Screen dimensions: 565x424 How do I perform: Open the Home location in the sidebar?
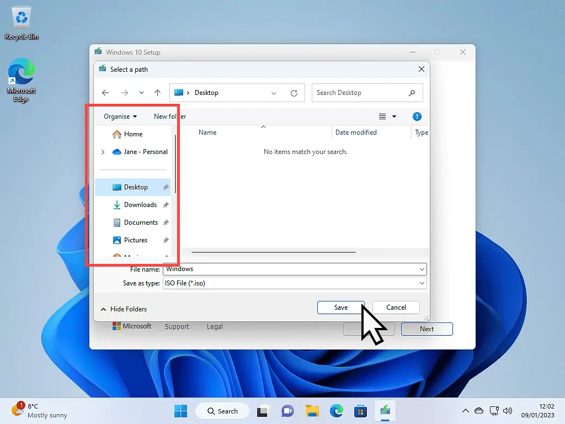click(x=132, y=134)
